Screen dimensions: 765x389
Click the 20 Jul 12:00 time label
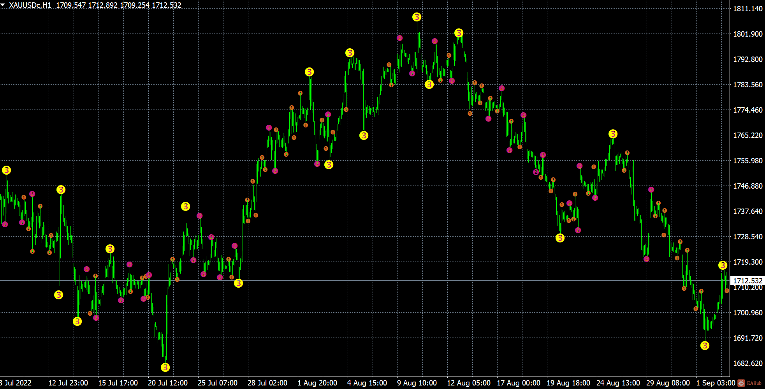[168, 383]
